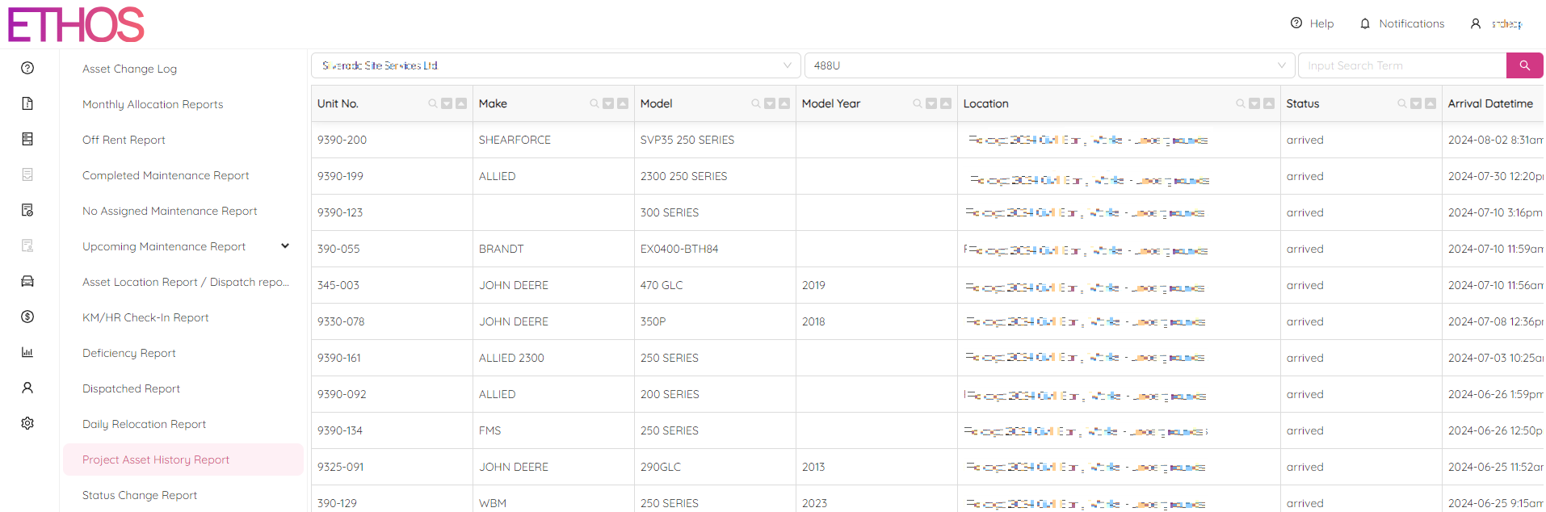This screenshot has width=1546, height=512.
Task: Click the search icon in Location column
Action: pyautogui.click(x=1241, y=103)
